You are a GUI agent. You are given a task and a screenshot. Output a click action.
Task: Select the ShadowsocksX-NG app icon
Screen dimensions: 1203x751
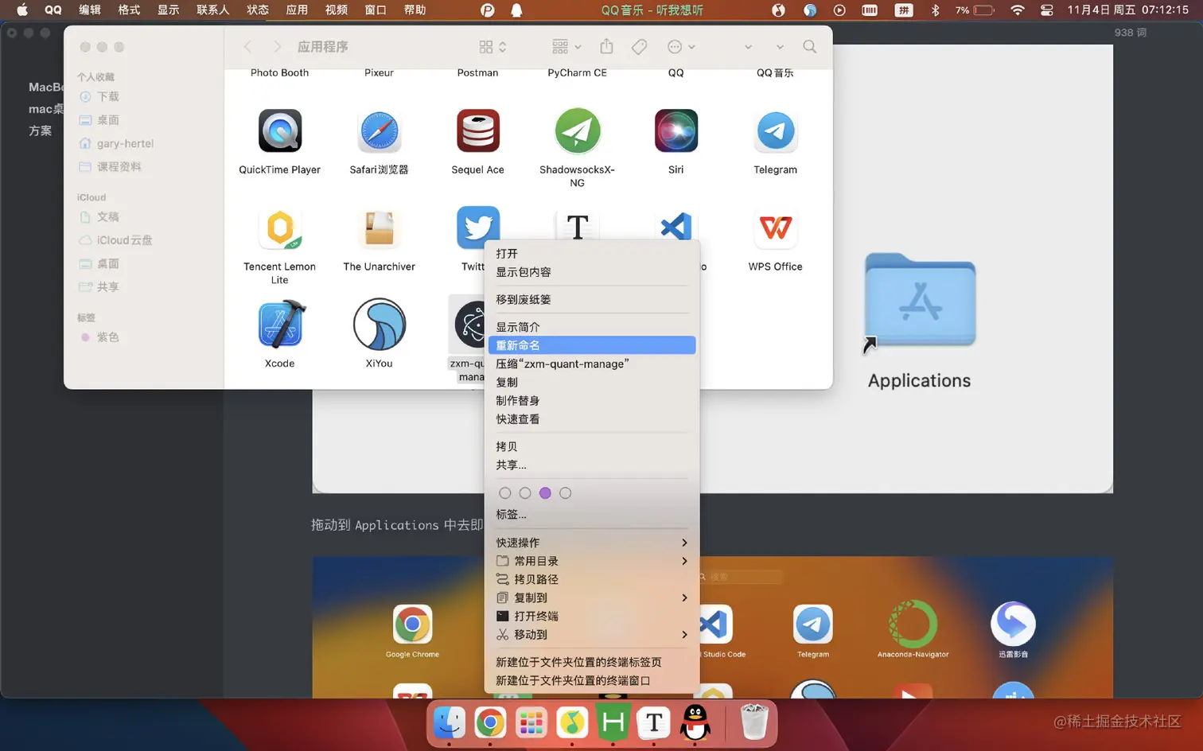[x=577, y=130]
